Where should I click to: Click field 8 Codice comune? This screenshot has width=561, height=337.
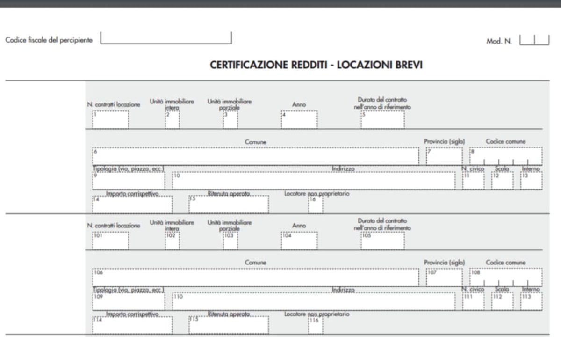(506, 156)
